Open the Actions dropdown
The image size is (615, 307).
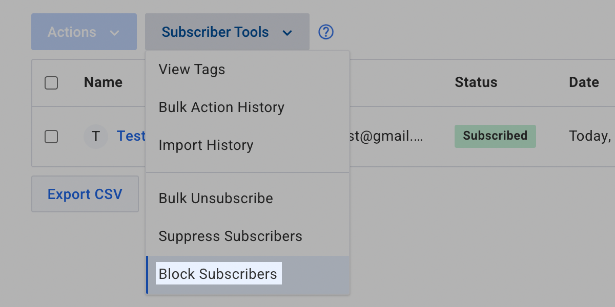click(x=84, y=32)
